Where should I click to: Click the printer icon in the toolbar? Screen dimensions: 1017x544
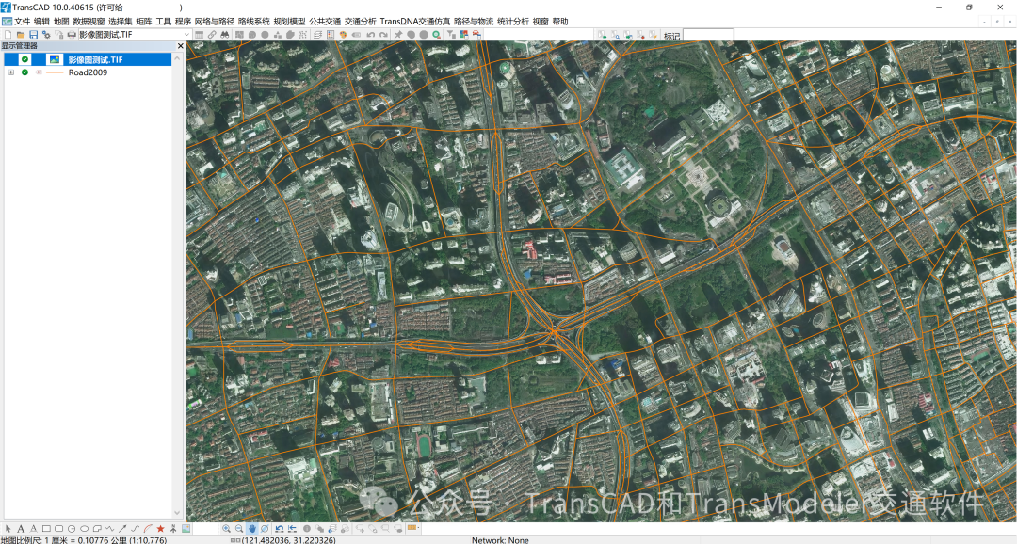pos(72,35)
